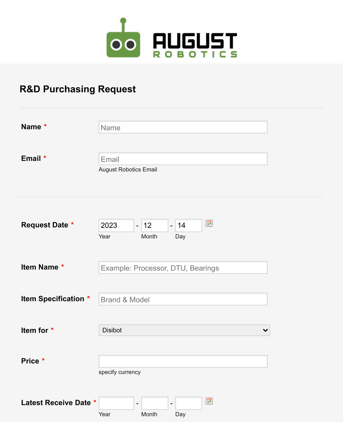The image size is (343, 422).
Task: Select the Latest Receive Date Day field
Action: [188, 403]
